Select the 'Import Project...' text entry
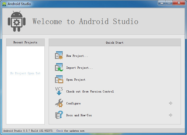The height and width of the screenshot is (135, 187). coord(79,68)
